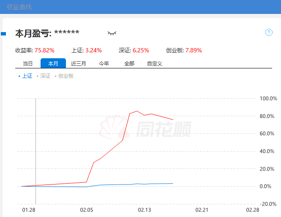Show the 全部 period tab
The image size is (281, 217).
[129, 64]
